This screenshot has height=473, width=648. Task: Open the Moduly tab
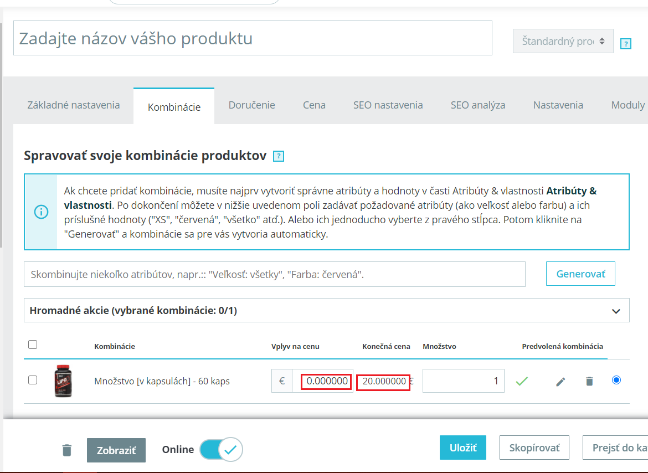point(628,105)
